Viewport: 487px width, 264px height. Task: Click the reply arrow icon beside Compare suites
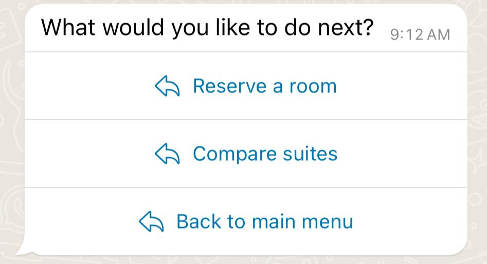167,154
